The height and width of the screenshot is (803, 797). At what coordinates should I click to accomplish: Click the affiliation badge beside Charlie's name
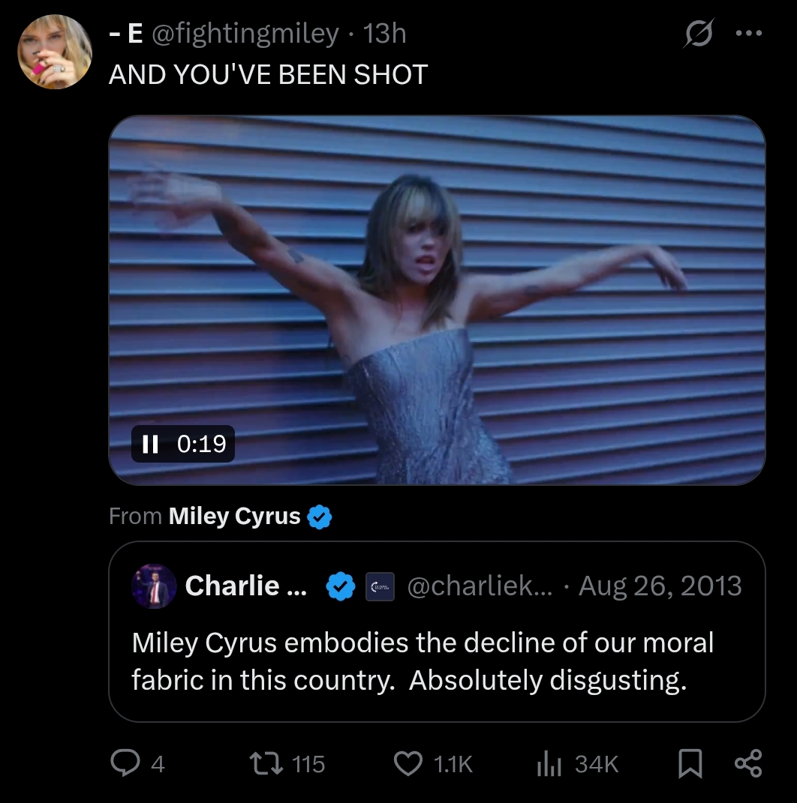click(380, 586)
